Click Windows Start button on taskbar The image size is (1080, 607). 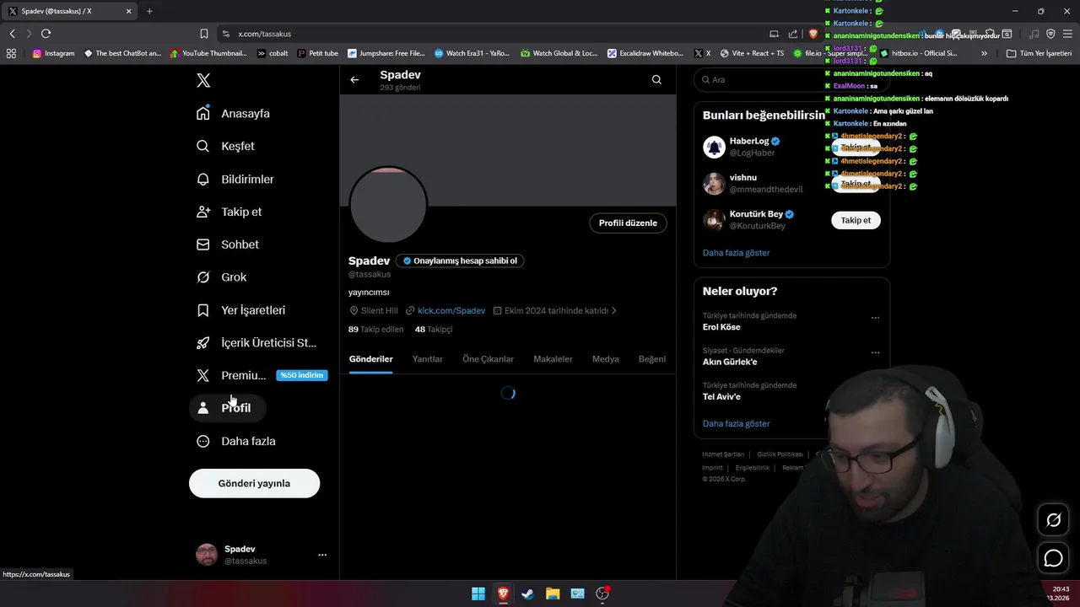point(478,594)
